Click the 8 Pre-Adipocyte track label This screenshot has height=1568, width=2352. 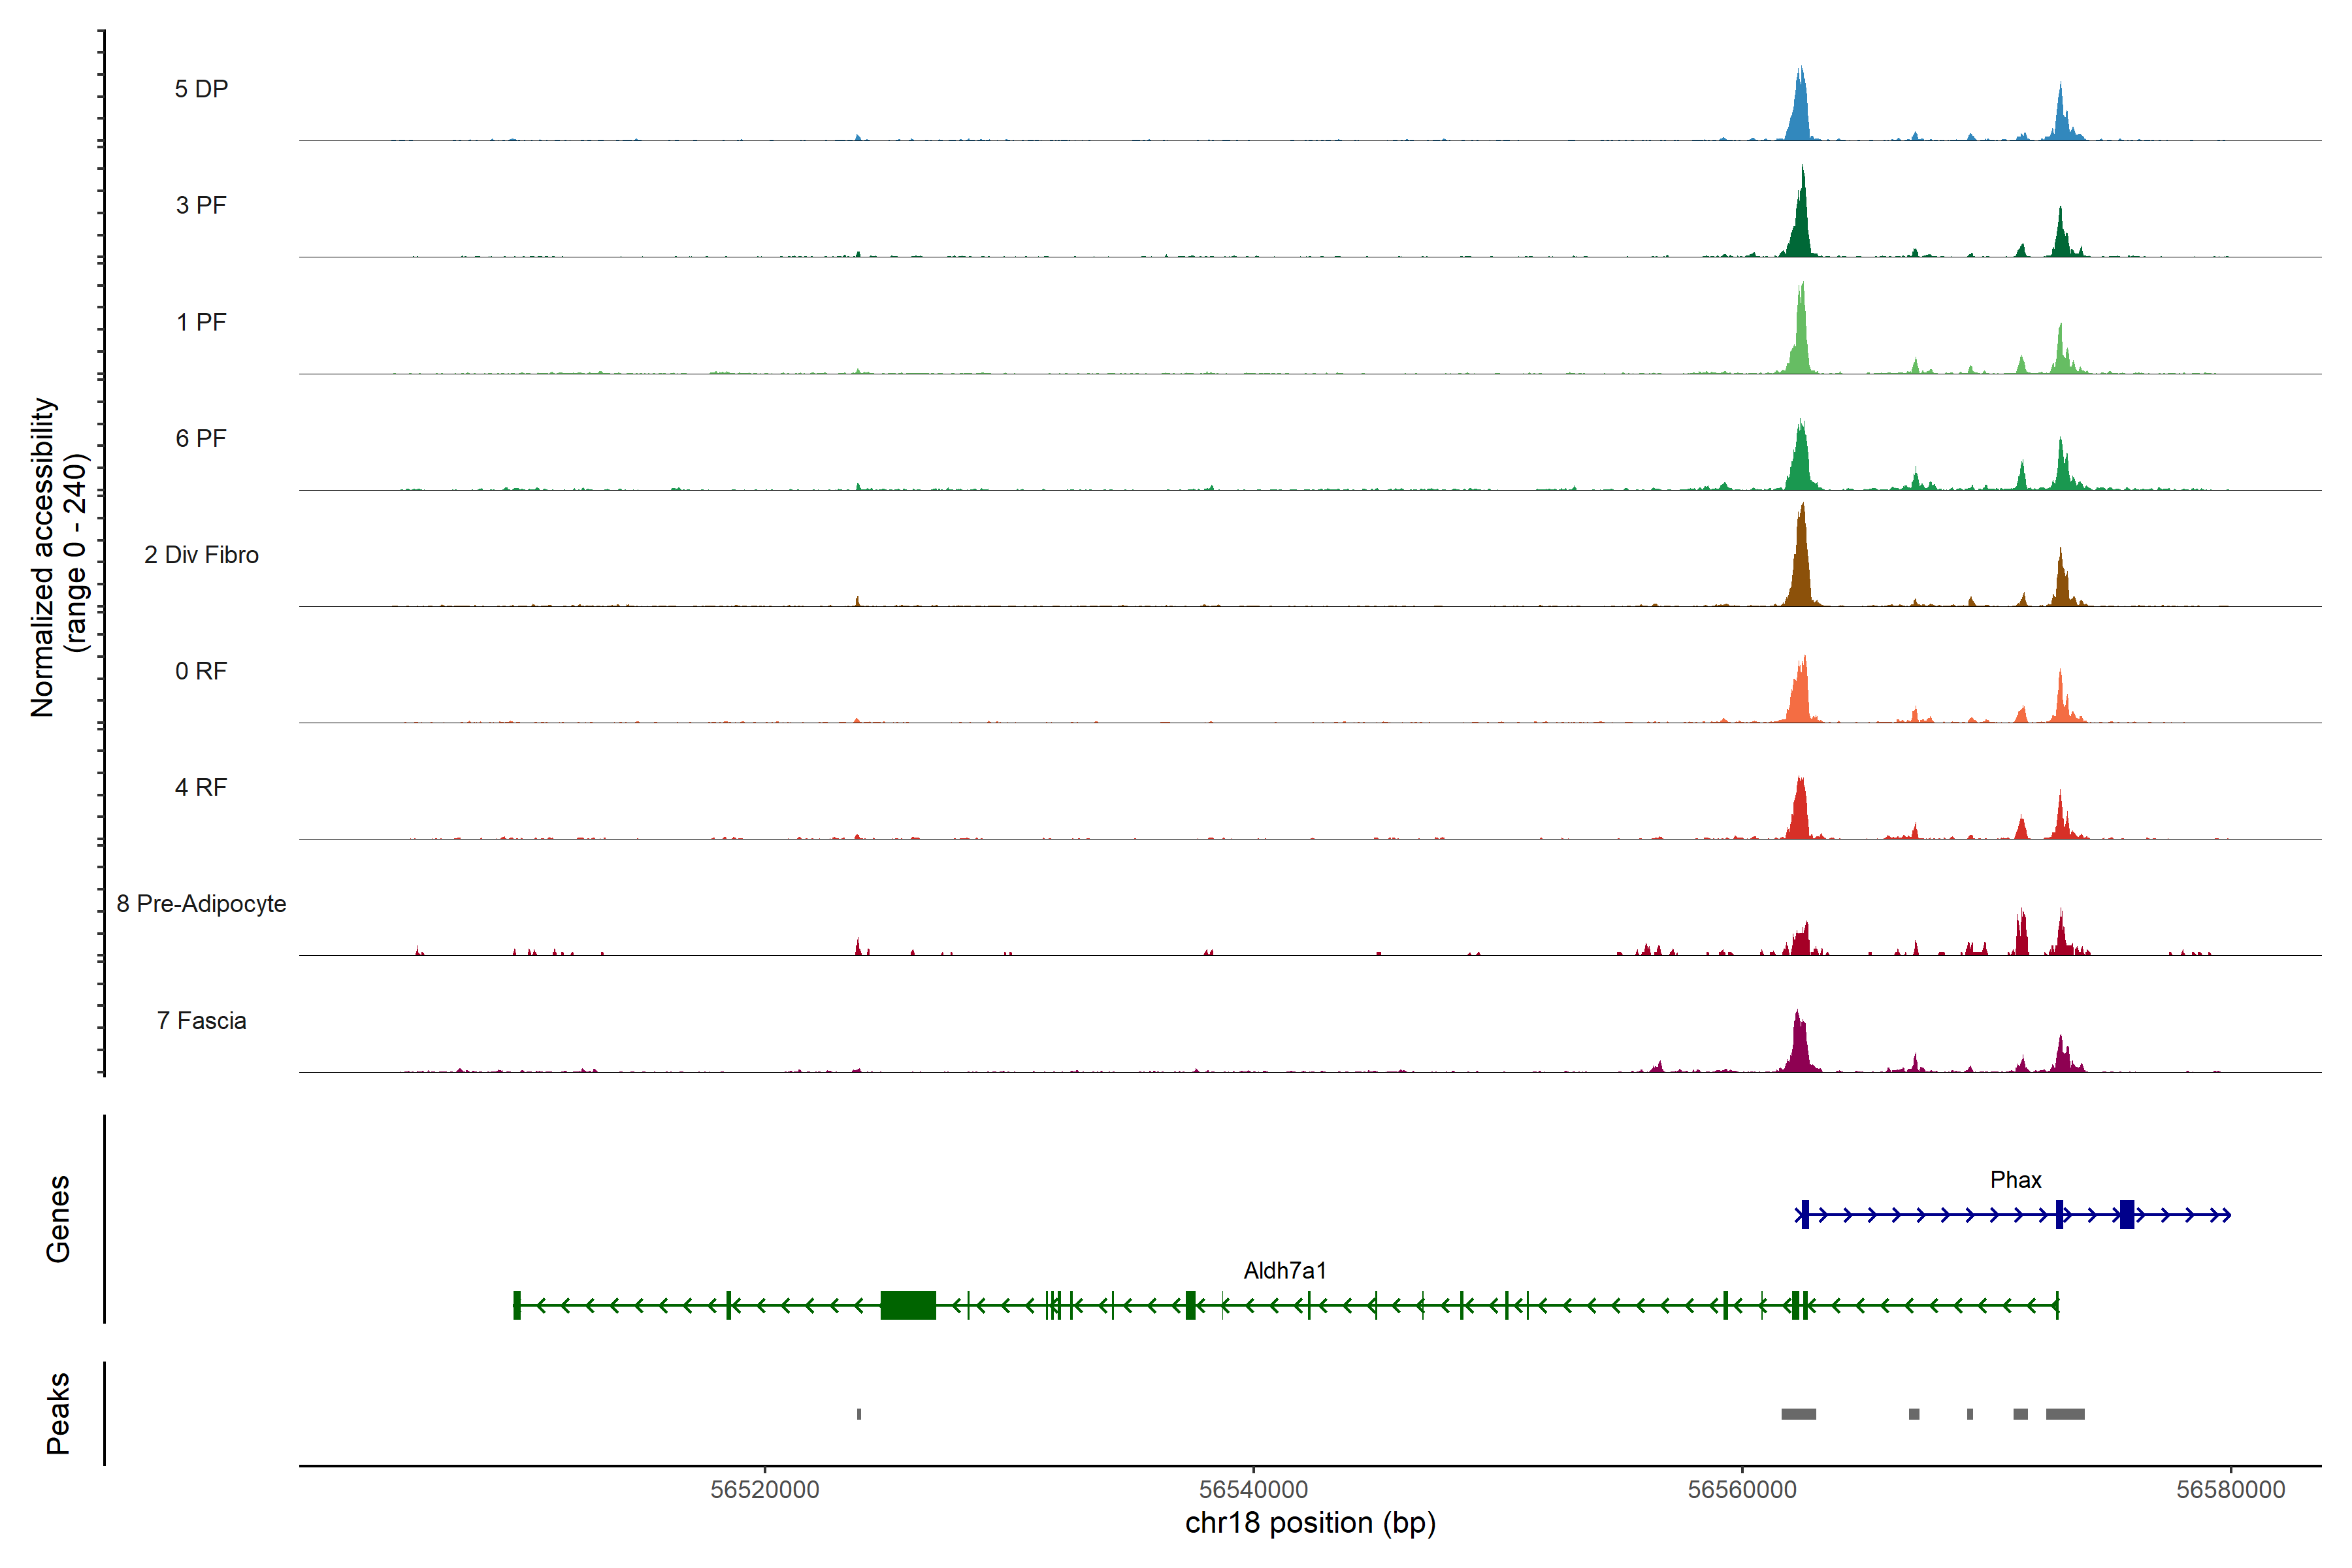coord(201,904)
